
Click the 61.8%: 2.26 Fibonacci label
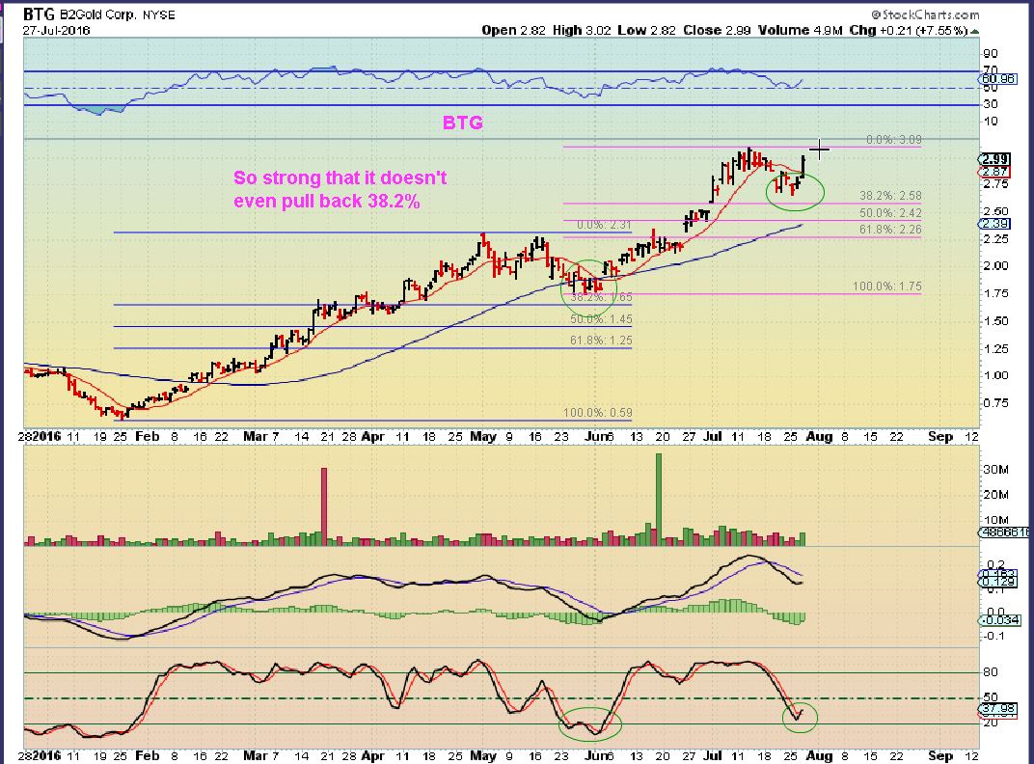(x=890, y=230)
